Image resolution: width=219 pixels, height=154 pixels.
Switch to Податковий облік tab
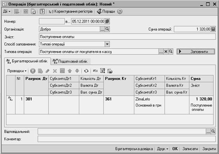click(70, 61)
